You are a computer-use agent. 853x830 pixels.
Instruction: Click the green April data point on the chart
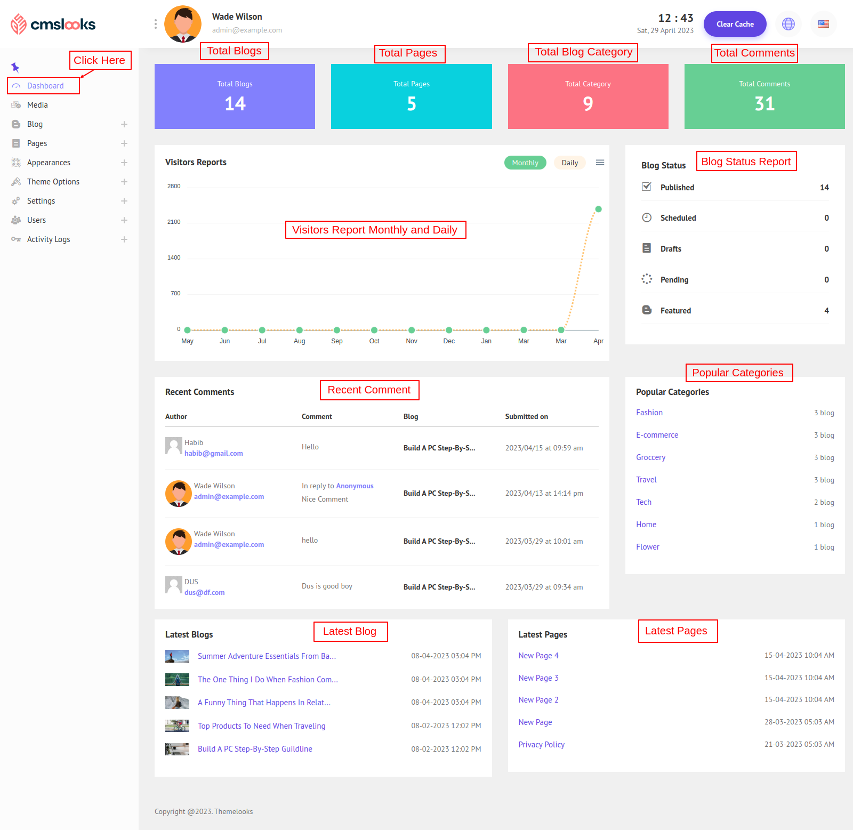pyautogui.click(x=598, y=209)
